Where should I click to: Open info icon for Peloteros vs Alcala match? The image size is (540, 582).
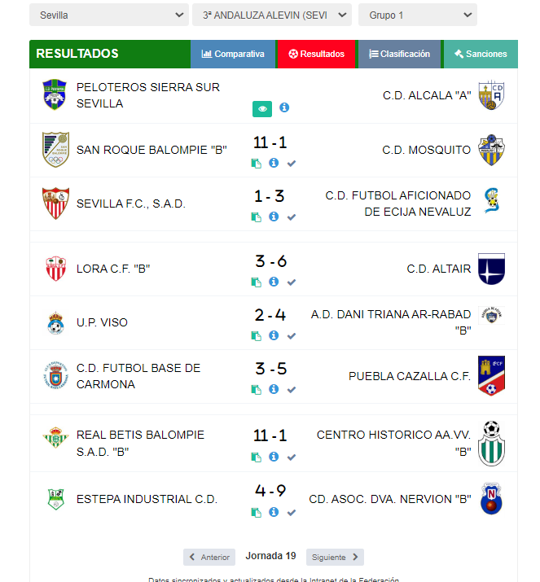[284, 107]
